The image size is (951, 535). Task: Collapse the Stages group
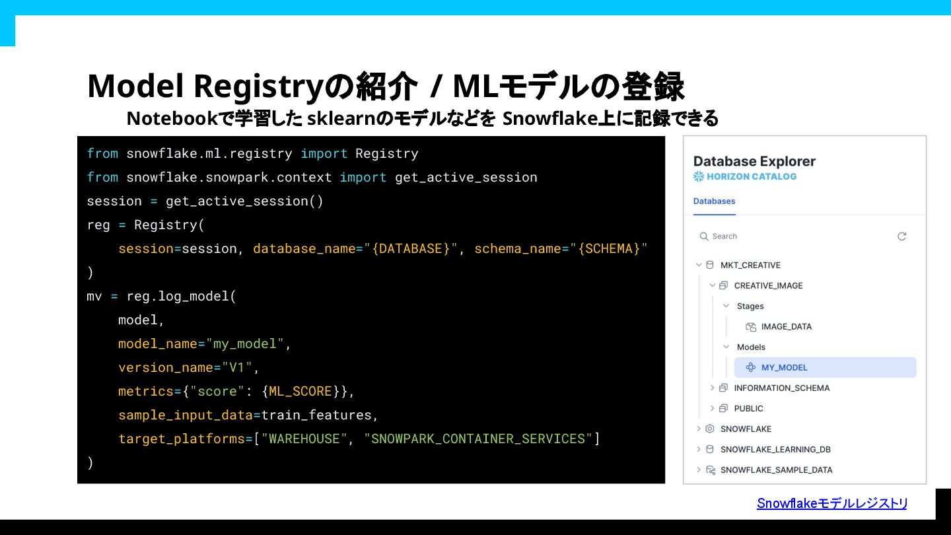point(726,306)
